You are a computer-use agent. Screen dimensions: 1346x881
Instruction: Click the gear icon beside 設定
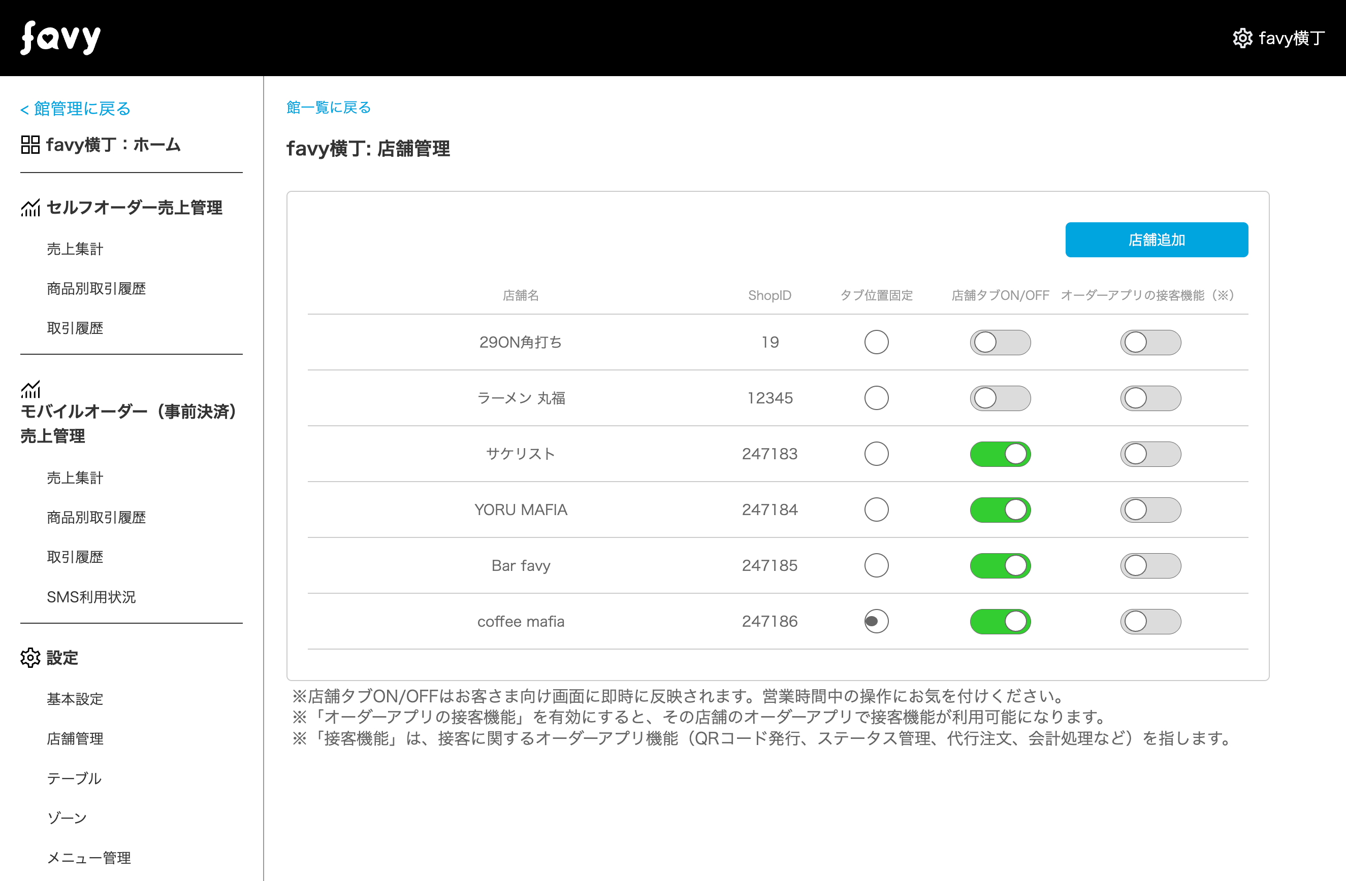30,658
